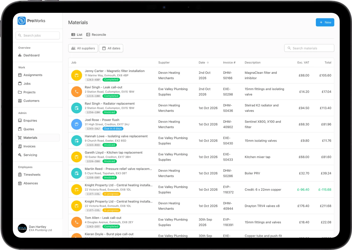Screen dimensions: 352x250
Task: Open the All suppliers filter dropdown
Action: pos(83,48)
